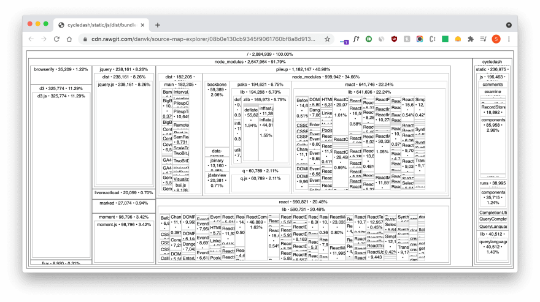Screen dimensions: 540x302
Task: Click the 'd3 • 325,774 • 11.29%' header
Action: coord(61,88)
